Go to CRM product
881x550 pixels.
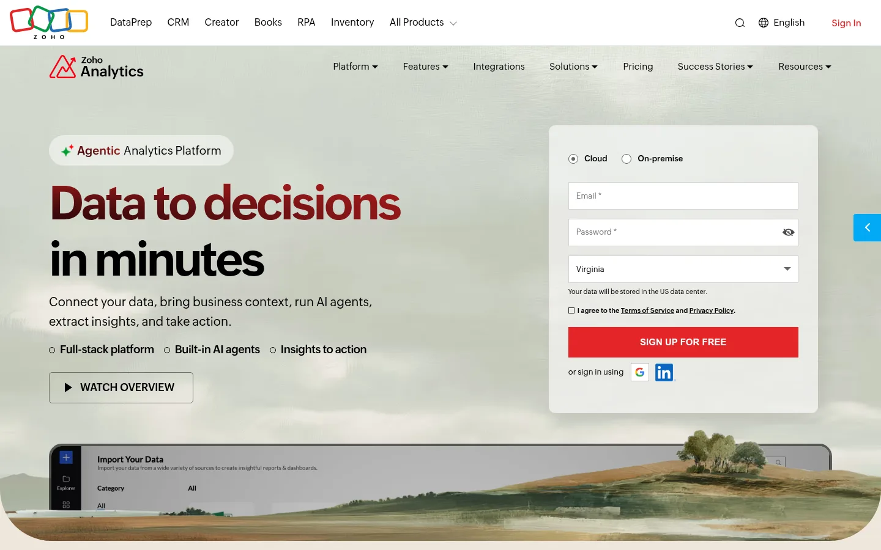pyautogui.click(x=178, y=23)
